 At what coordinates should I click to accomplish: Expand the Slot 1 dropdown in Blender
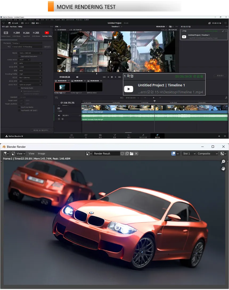[x=189, y=154]
